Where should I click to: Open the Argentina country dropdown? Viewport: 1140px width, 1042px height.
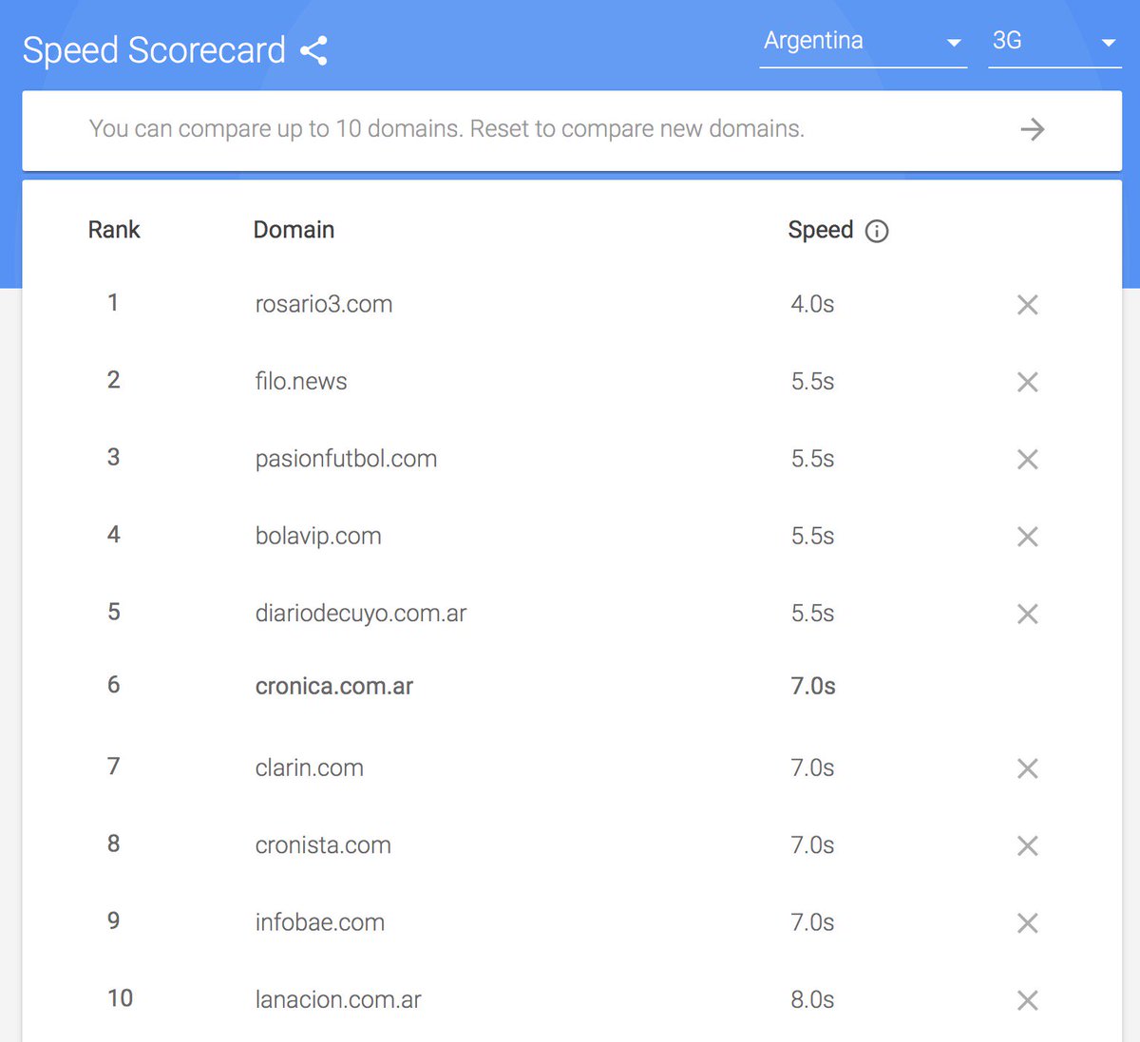863,42
